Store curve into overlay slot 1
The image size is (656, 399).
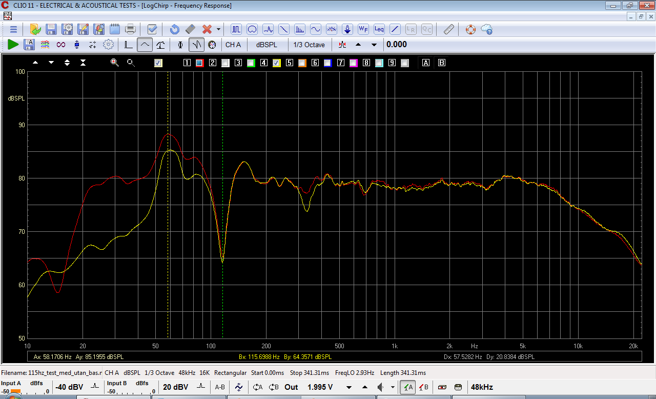(187, 63)
